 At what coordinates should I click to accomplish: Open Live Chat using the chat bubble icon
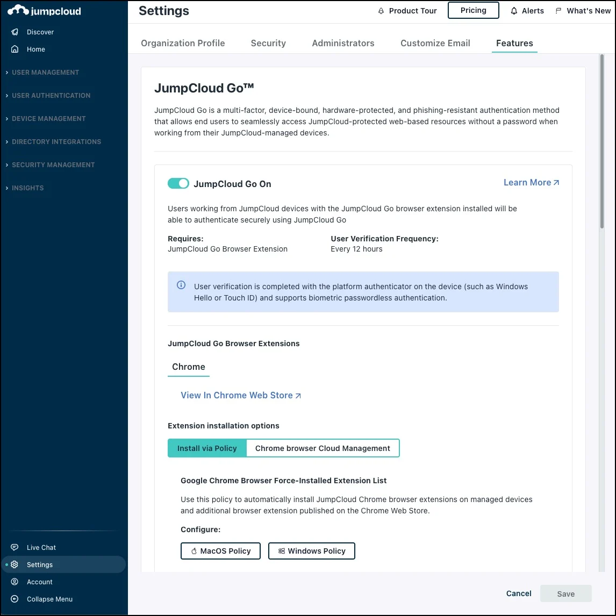pyautogui.click(x=15, y=548)
